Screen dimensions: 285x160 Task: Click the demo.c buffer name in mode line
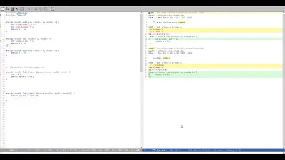(13, 150)
